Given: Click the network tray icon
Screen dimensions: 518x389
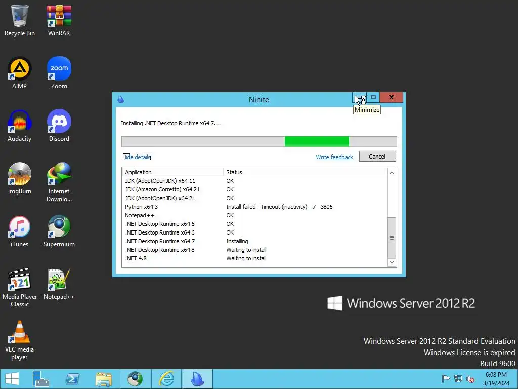Looking at the screenshot, I should pyautogui.click(x=458, y=379).
